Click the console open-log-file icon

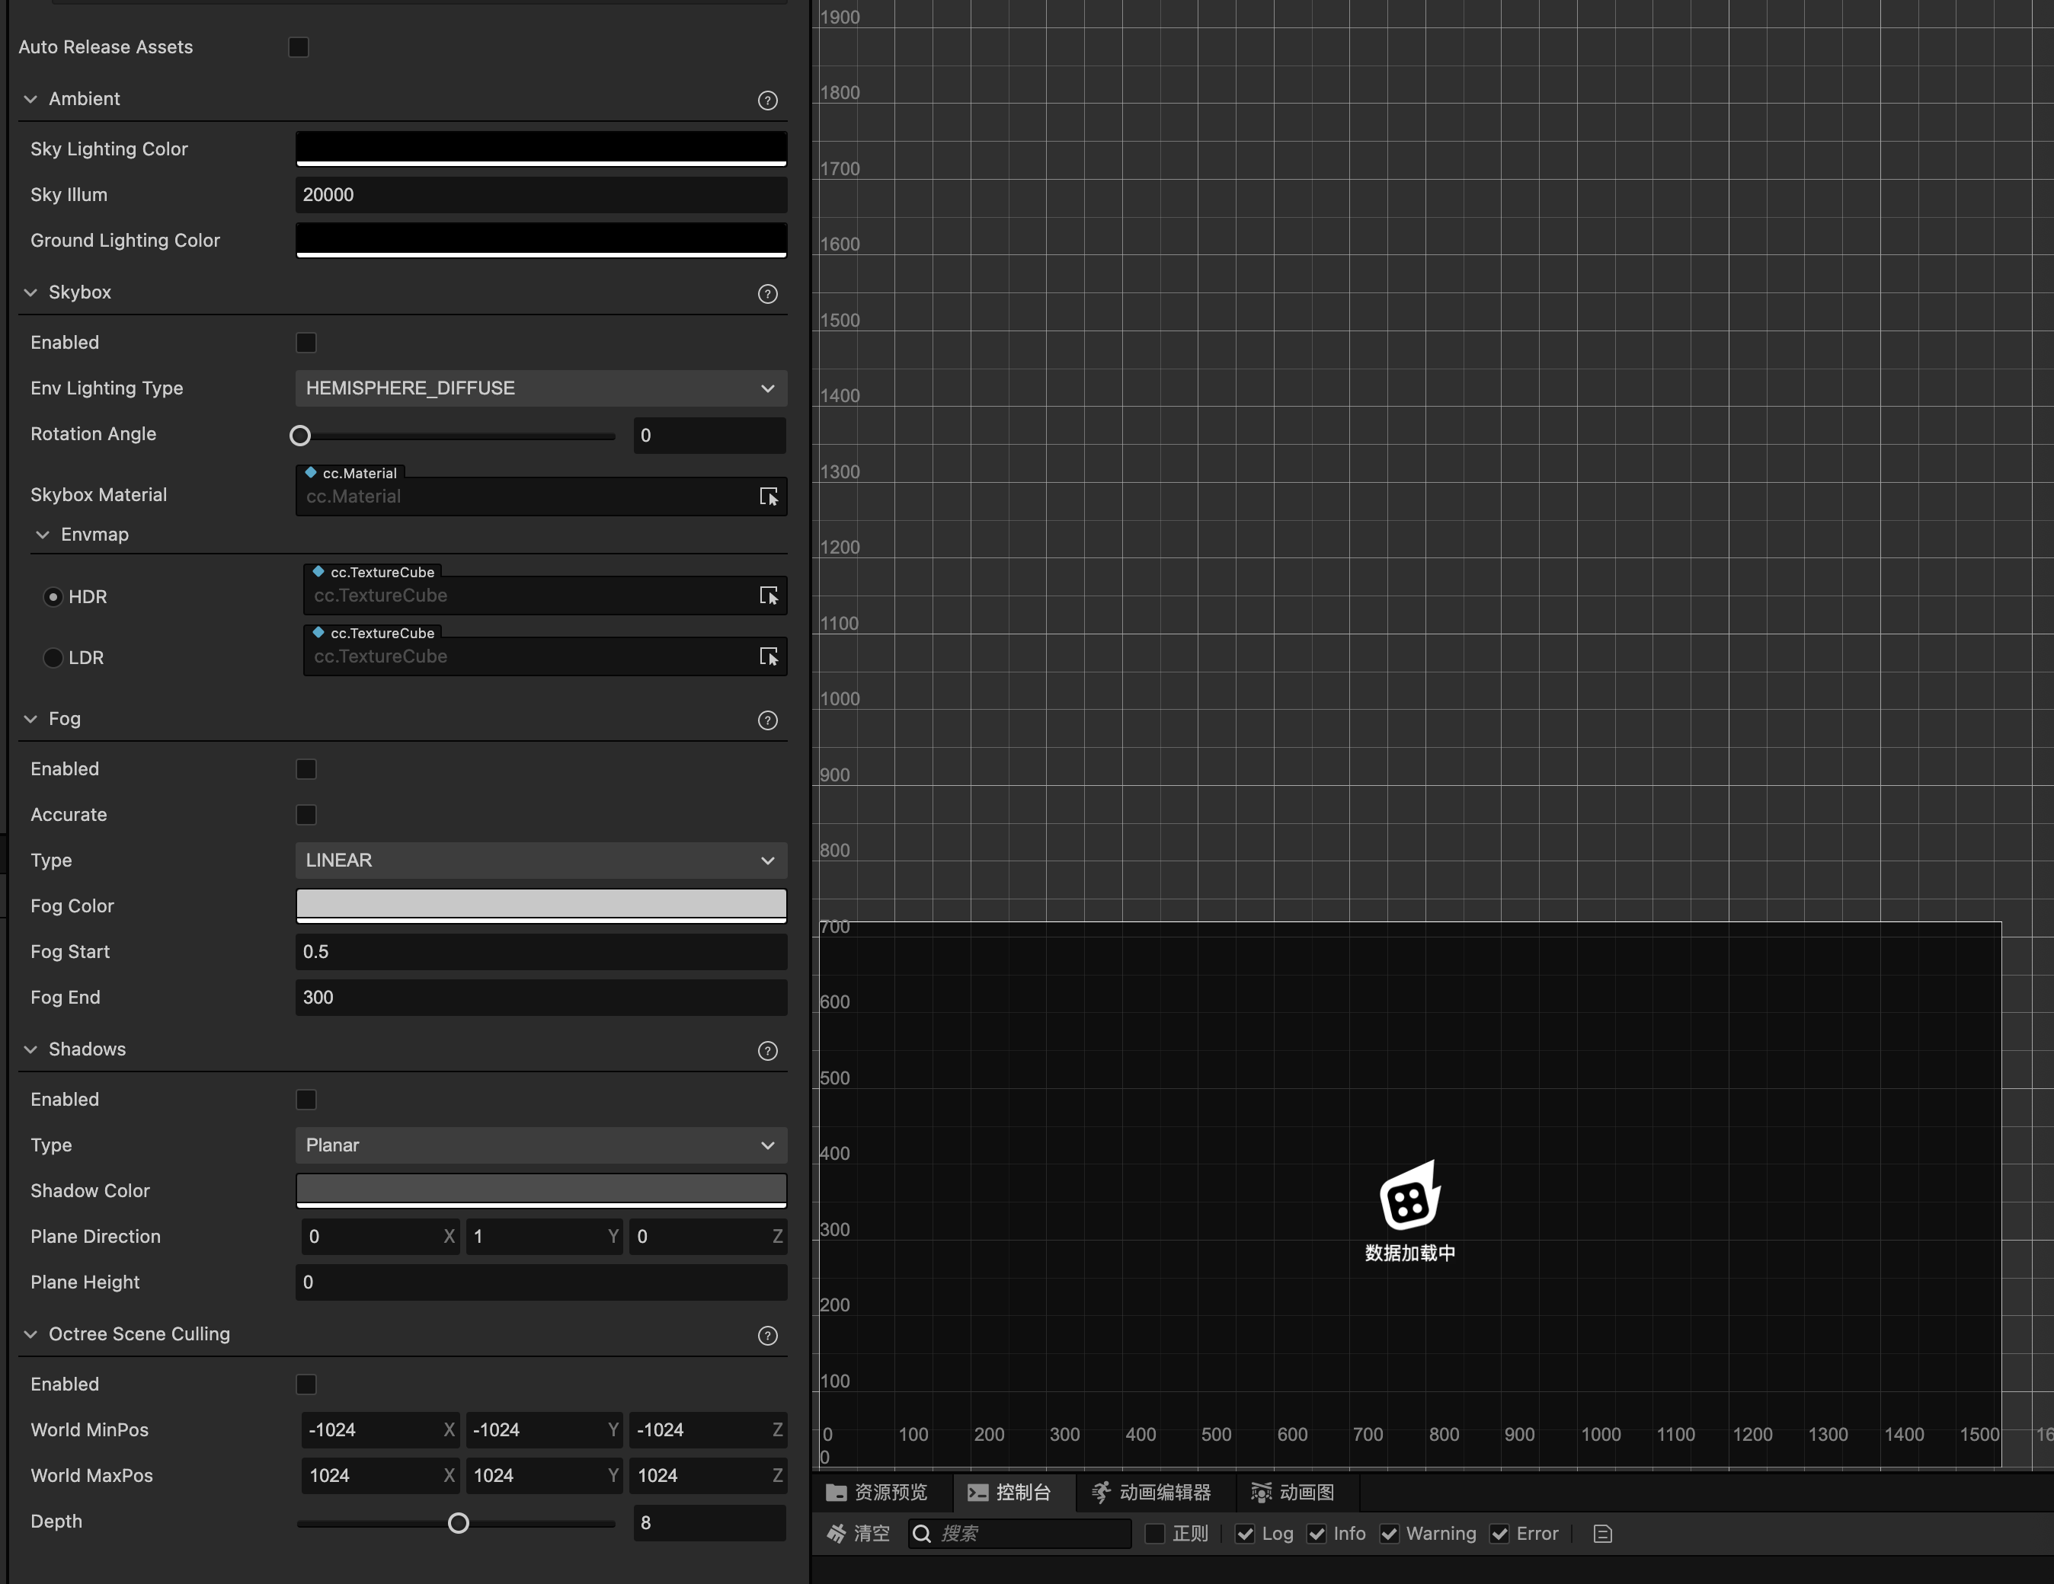pos(1602,1534)
